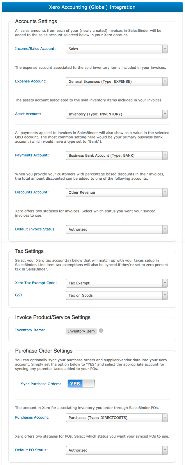The image size is (185, 465).
Task: Select the Inventory Item button
Action: click(x=81, y=331)
